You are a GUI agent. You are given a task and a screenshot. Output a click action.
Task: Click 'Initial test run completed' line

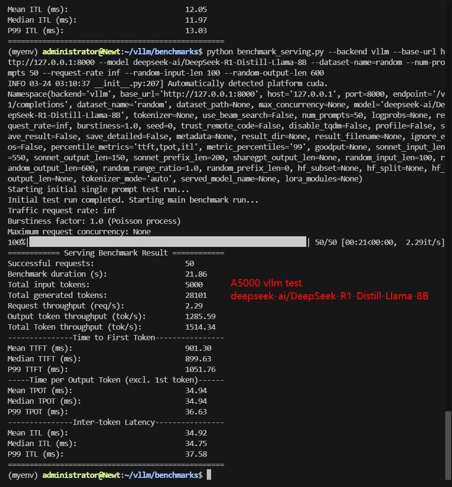(133, 200)
